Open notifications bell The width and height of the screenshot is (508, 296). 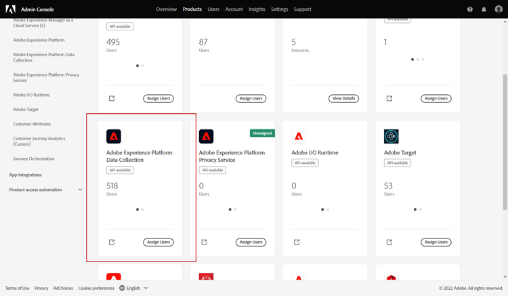[484, 9]
